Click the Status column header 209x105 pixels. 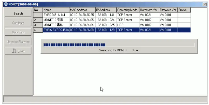184,10
